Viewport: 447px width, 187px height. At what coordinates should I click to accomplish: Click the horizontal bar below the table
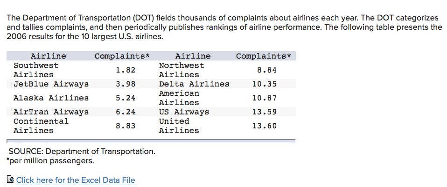[151, 140]
